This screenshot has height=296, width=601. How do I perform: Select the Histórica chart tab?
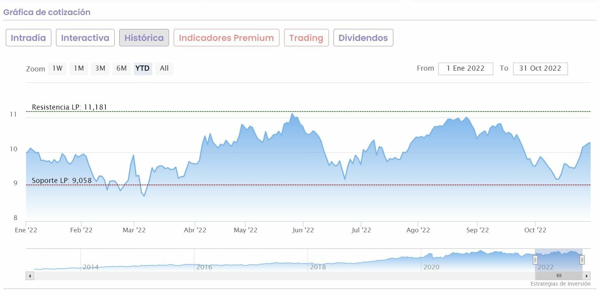pos(144,38)
